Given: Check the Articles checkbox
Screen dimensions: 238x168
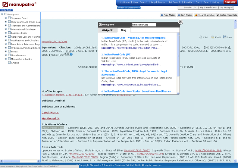Looking at the screenshot, I should pyautogui.click(x=9, y=62).
